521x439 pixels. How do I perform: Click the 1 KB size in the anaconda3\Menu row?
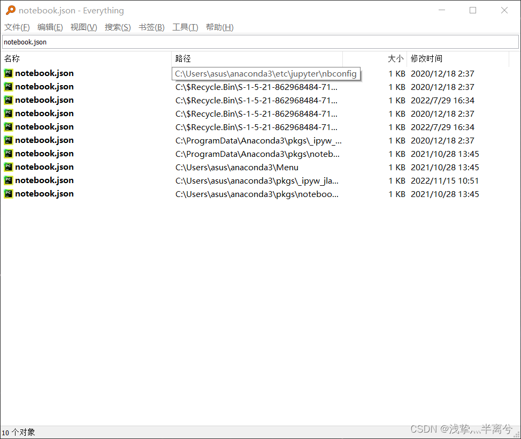click(x=397, y=167)
